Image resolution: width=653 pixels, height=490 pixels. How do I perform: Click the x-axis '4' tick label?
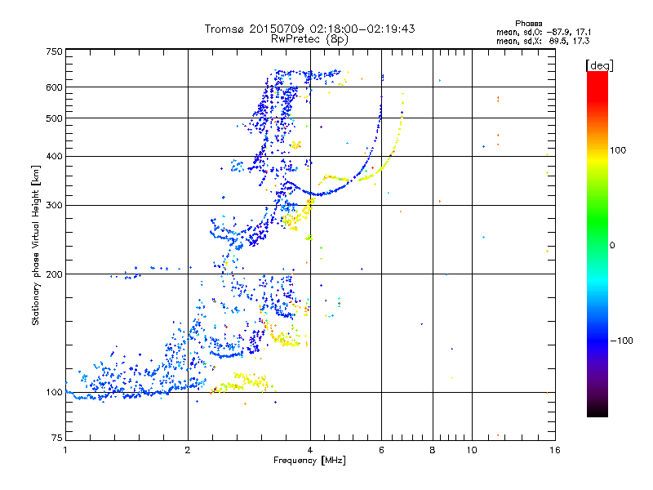click(x=310, y=450)
